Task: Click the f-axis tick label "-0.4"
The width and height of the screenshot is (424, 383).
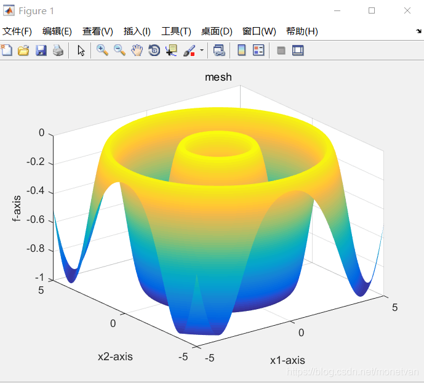Action: tap(36, 191)
